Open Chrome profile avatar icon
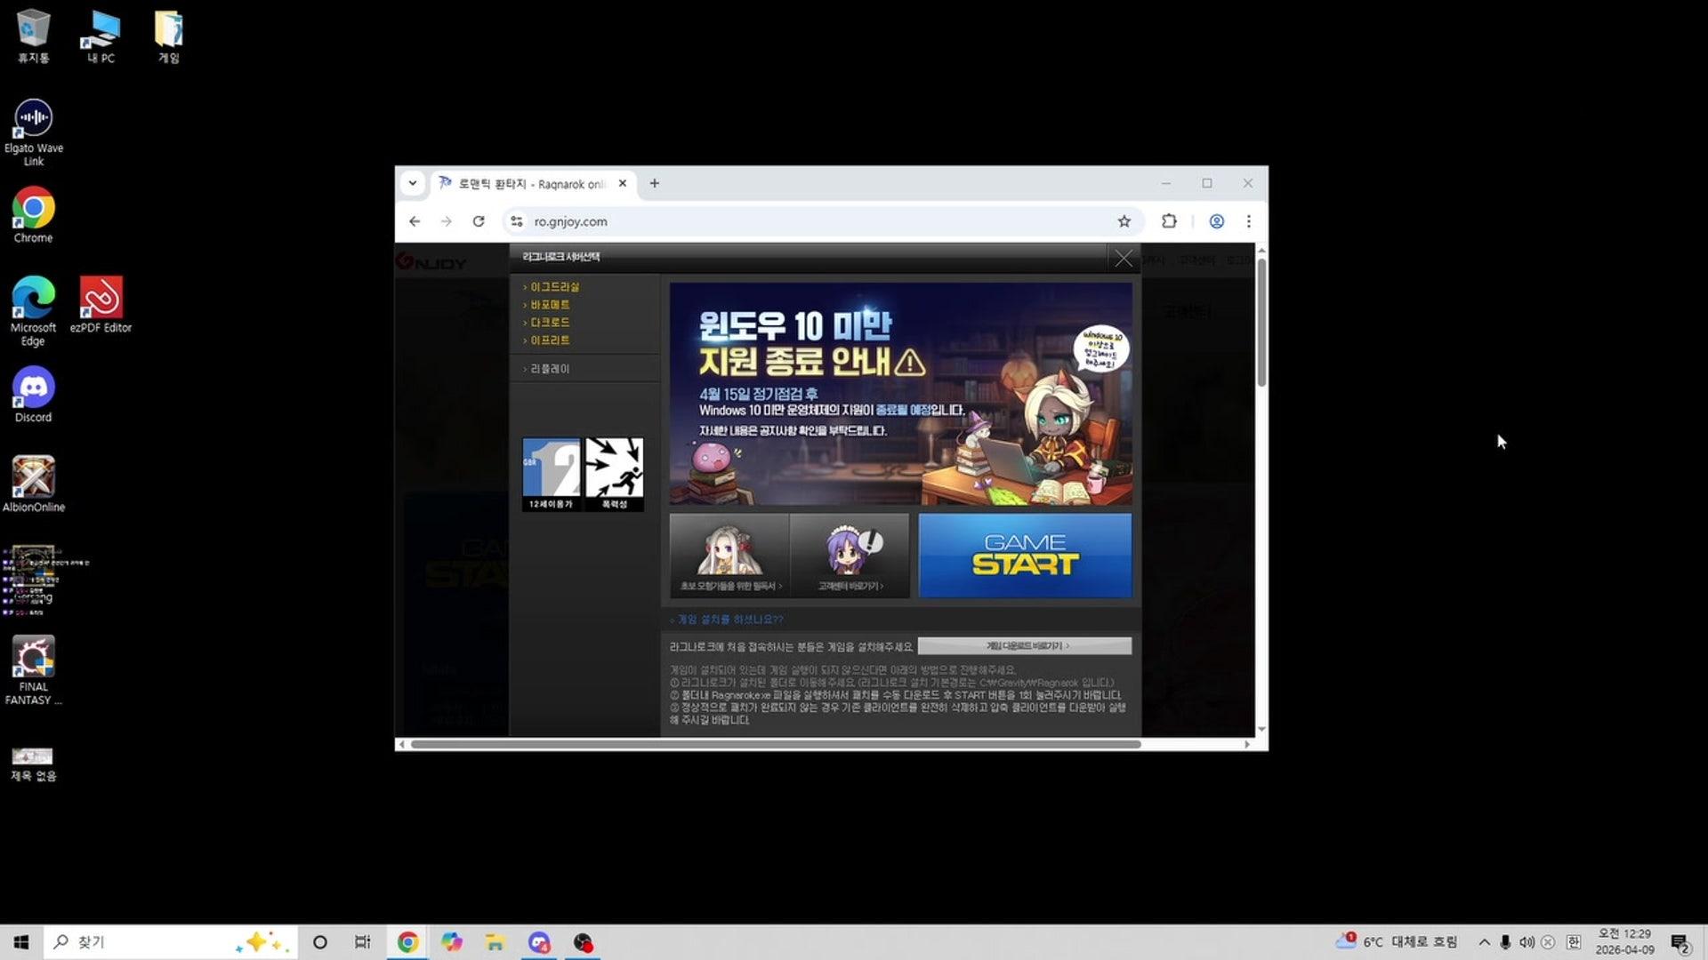The image size is (1708, 960). tap(1216, 221)
